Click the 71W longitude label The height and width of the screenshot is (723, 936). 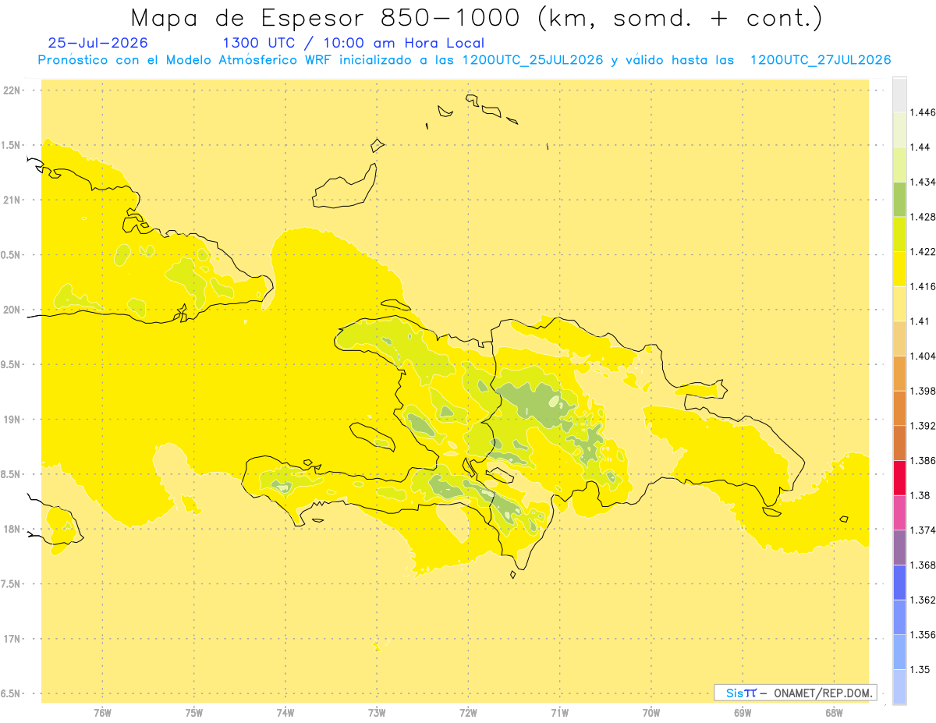pos(559,712)
